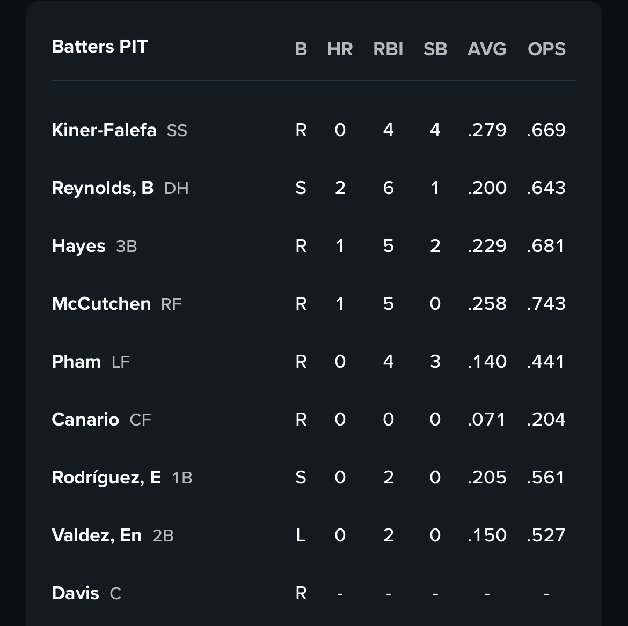Tap Canario's .071 average cell

coord(487,420)
